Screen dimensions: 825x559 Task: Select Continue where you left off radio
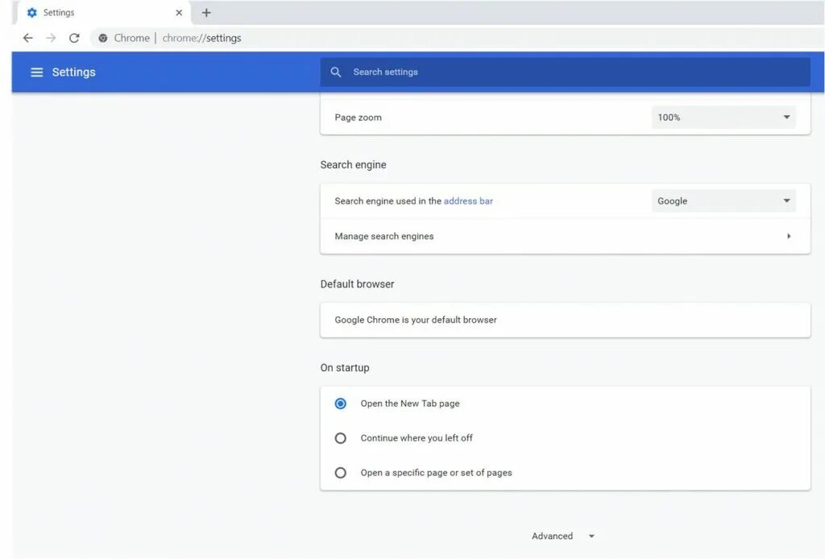click(x=341, y=438)
